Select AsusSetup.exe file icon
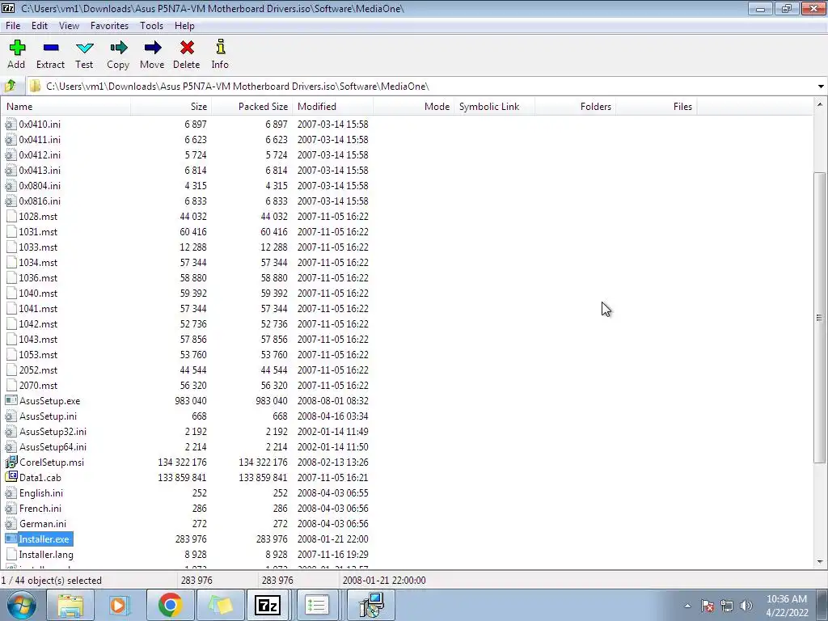The image size is (828, 621). click(x=11, y=401)
